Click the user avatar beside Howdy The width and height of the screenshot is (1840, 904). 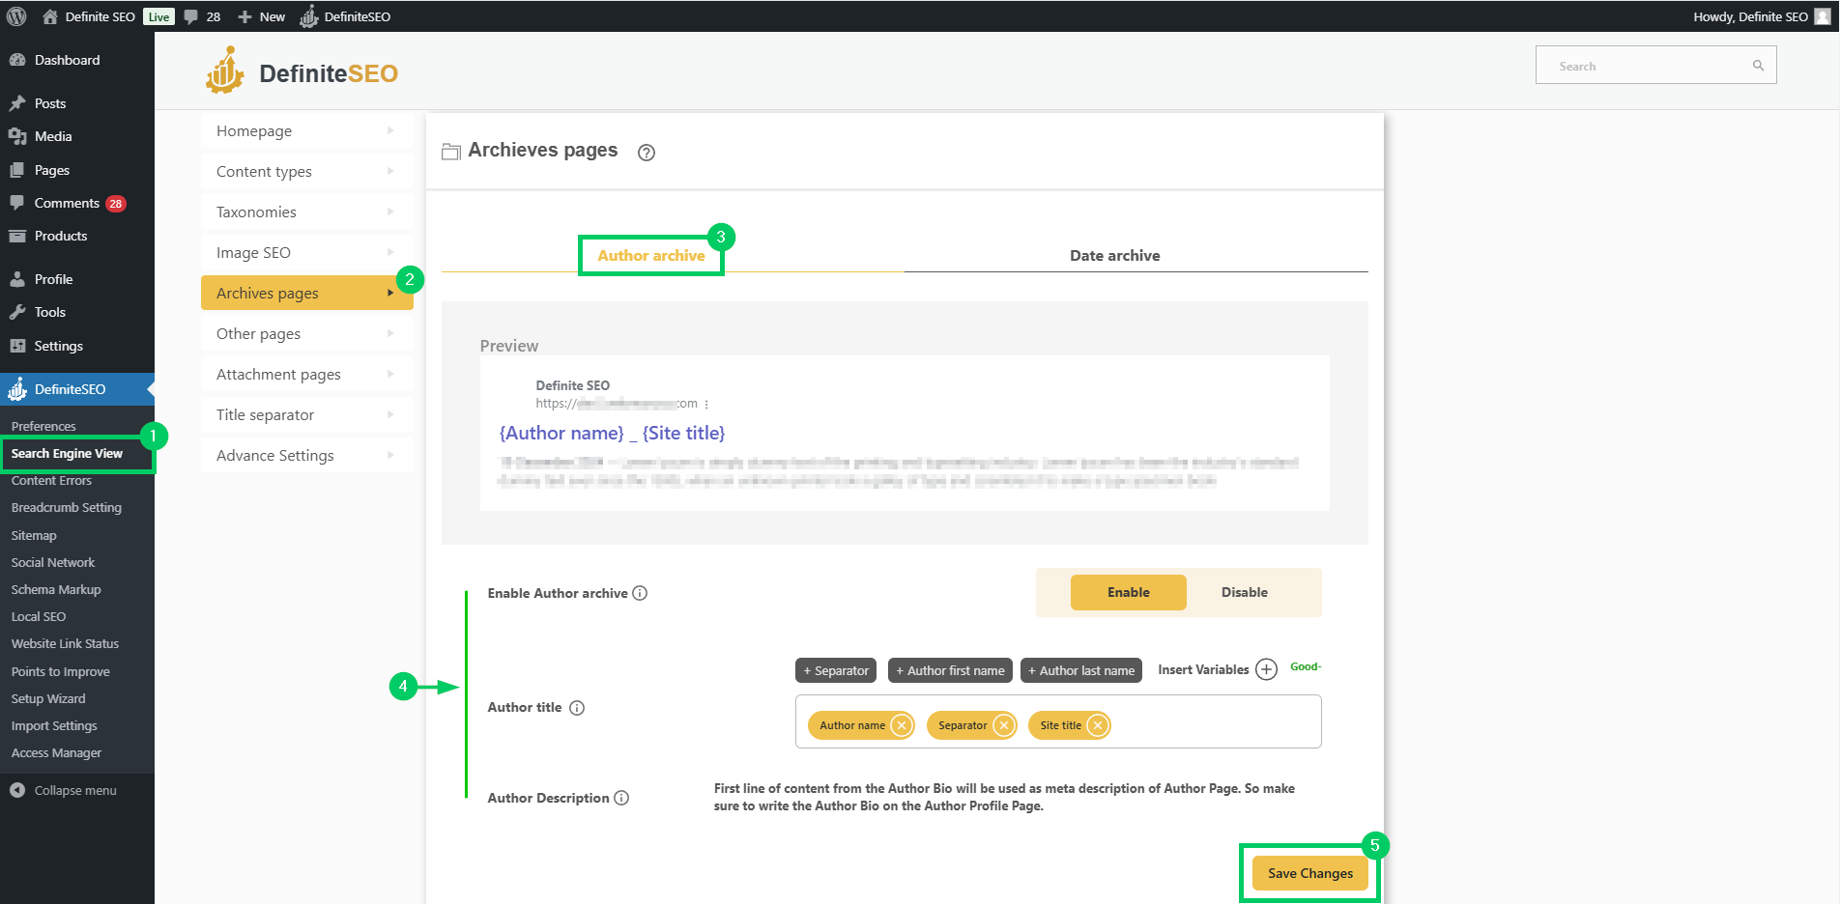click(1823, 16)
